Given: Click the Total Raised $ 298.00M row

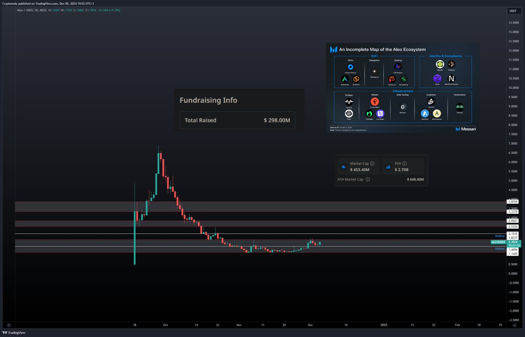Looking at the screenshot, I should [238, 120].
